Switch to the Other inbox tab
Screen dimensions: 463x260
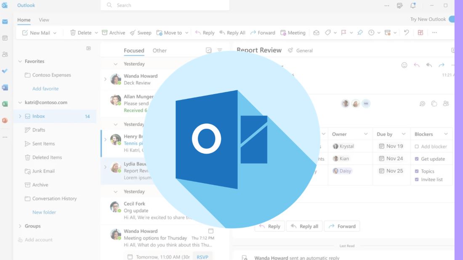(x=160, y=50)
